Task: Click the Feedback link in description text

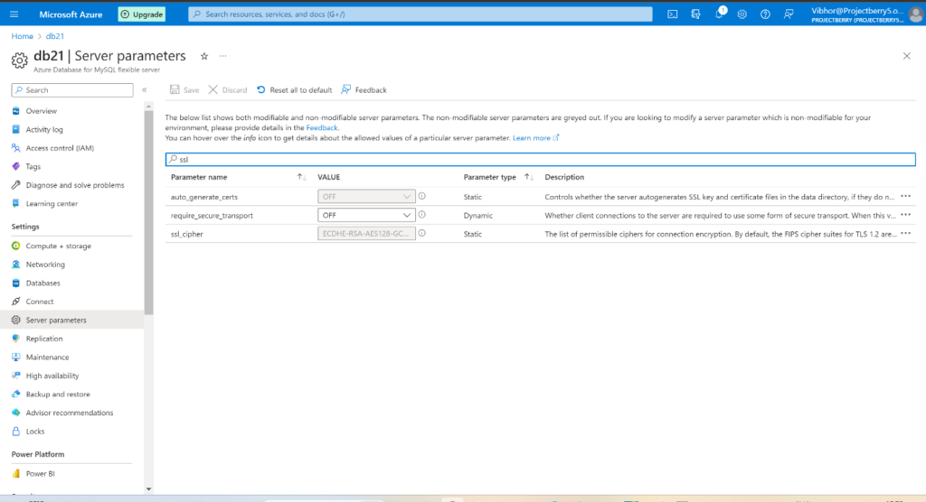Action: click(322, 127)
